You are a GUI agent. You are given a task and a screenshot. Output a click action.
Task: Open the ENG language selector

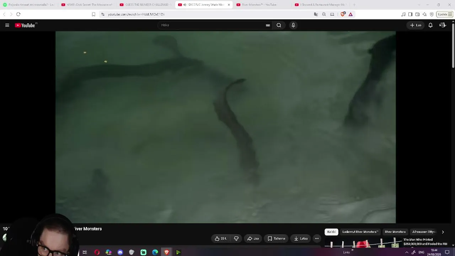click(421, 252)
